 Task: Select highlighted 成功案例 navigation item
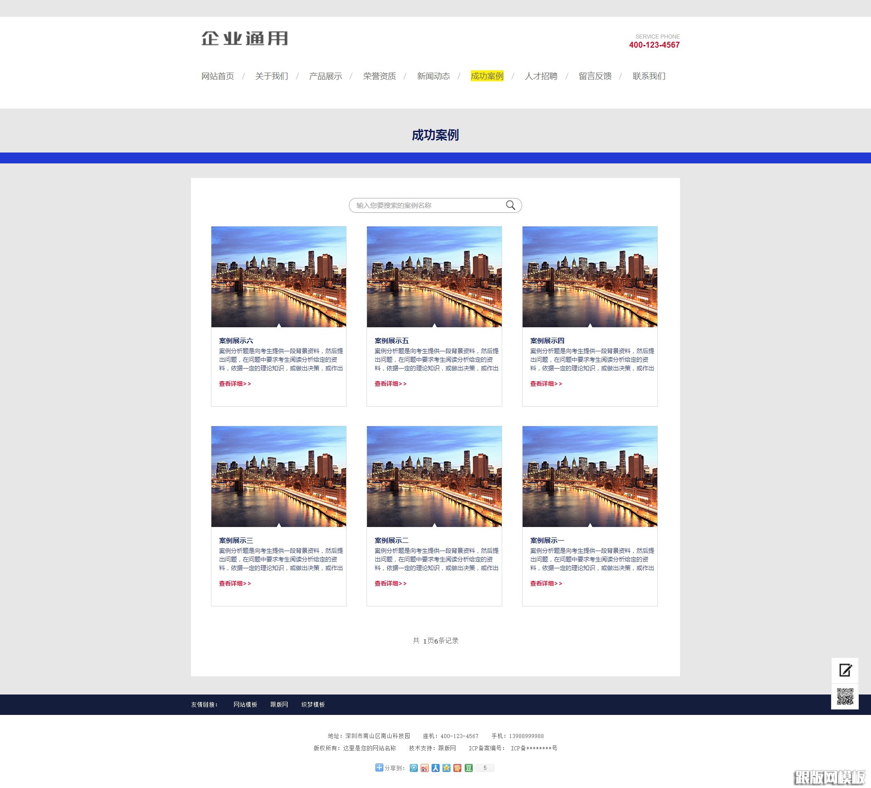[x=487, y=76]
